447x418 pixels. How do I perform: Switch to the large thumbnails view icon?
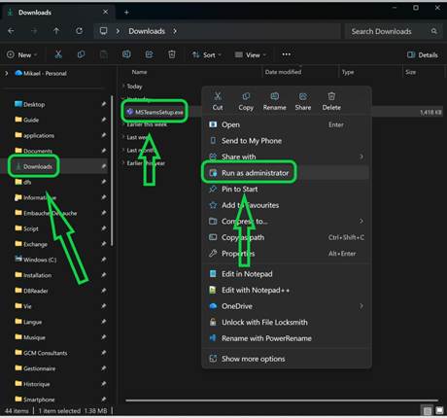coord(439,411)
